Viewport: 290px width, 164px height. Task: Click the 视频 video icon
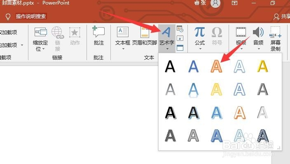point(241,32)
